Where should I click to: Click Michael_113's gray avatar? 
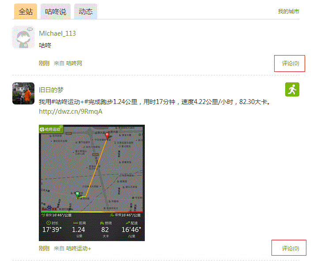tap(23, 37)
